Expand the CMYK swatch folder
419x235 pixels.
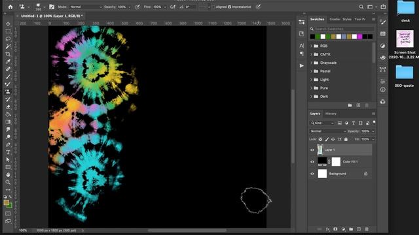pyautogui.click(x=312, y=54)
